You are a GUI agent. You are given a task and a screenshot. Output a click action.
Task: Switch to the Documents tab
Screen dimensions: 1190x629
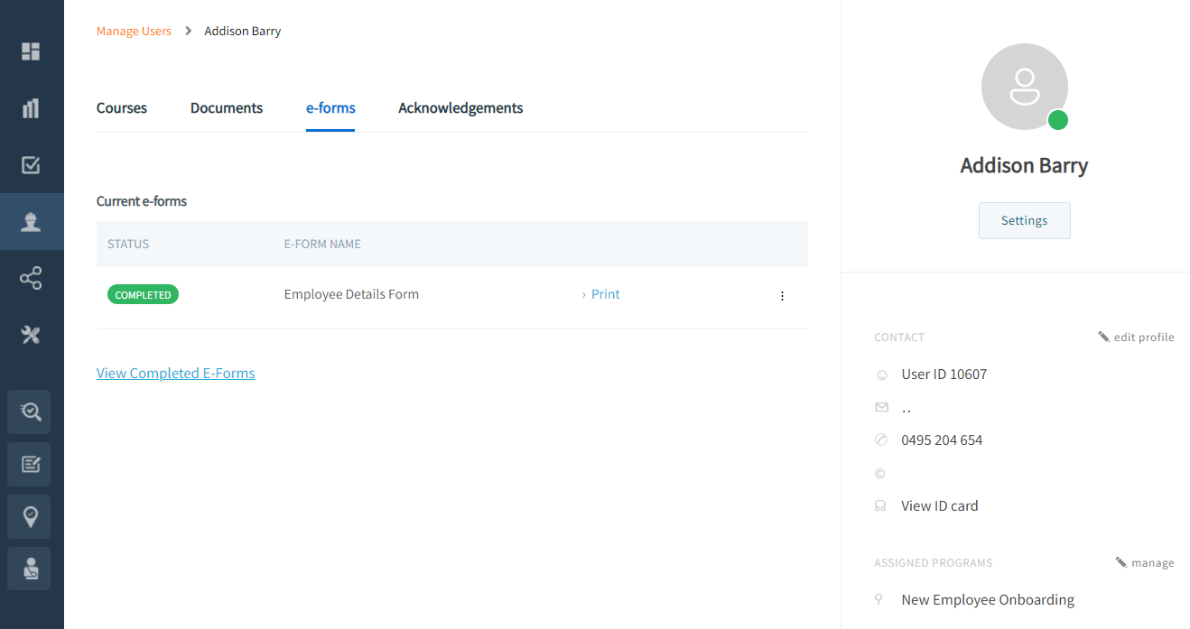227,108
